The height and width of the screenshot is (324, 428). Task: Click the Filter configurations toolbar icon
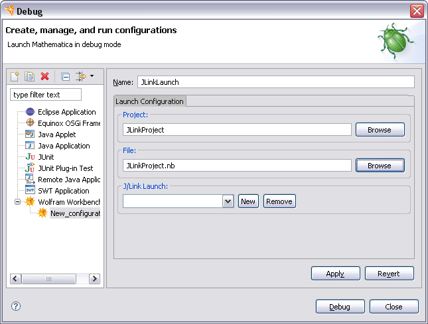click(x=81, y=77)
